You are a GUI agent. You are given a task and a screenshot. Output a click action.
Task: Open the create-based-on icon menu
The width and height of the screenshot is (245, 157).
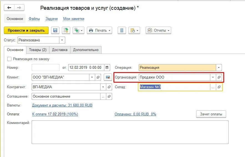tap(79, 30)
